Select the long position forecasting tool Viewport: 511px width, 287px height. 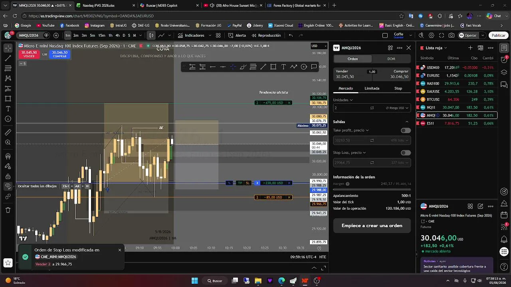[8, 88]
